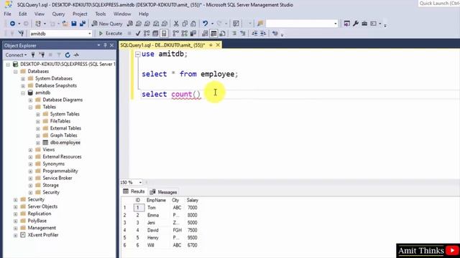Image resolution: width=460 pixels, height=258 pixels.
Task: Click the Undo arrow icon
Action: click(x=206, y=24)
